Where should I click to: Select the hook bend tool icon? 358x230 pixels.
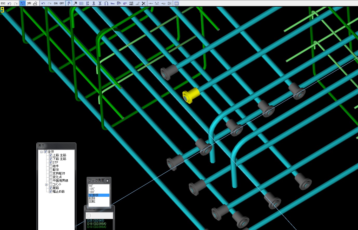click(x=69, y=3)
